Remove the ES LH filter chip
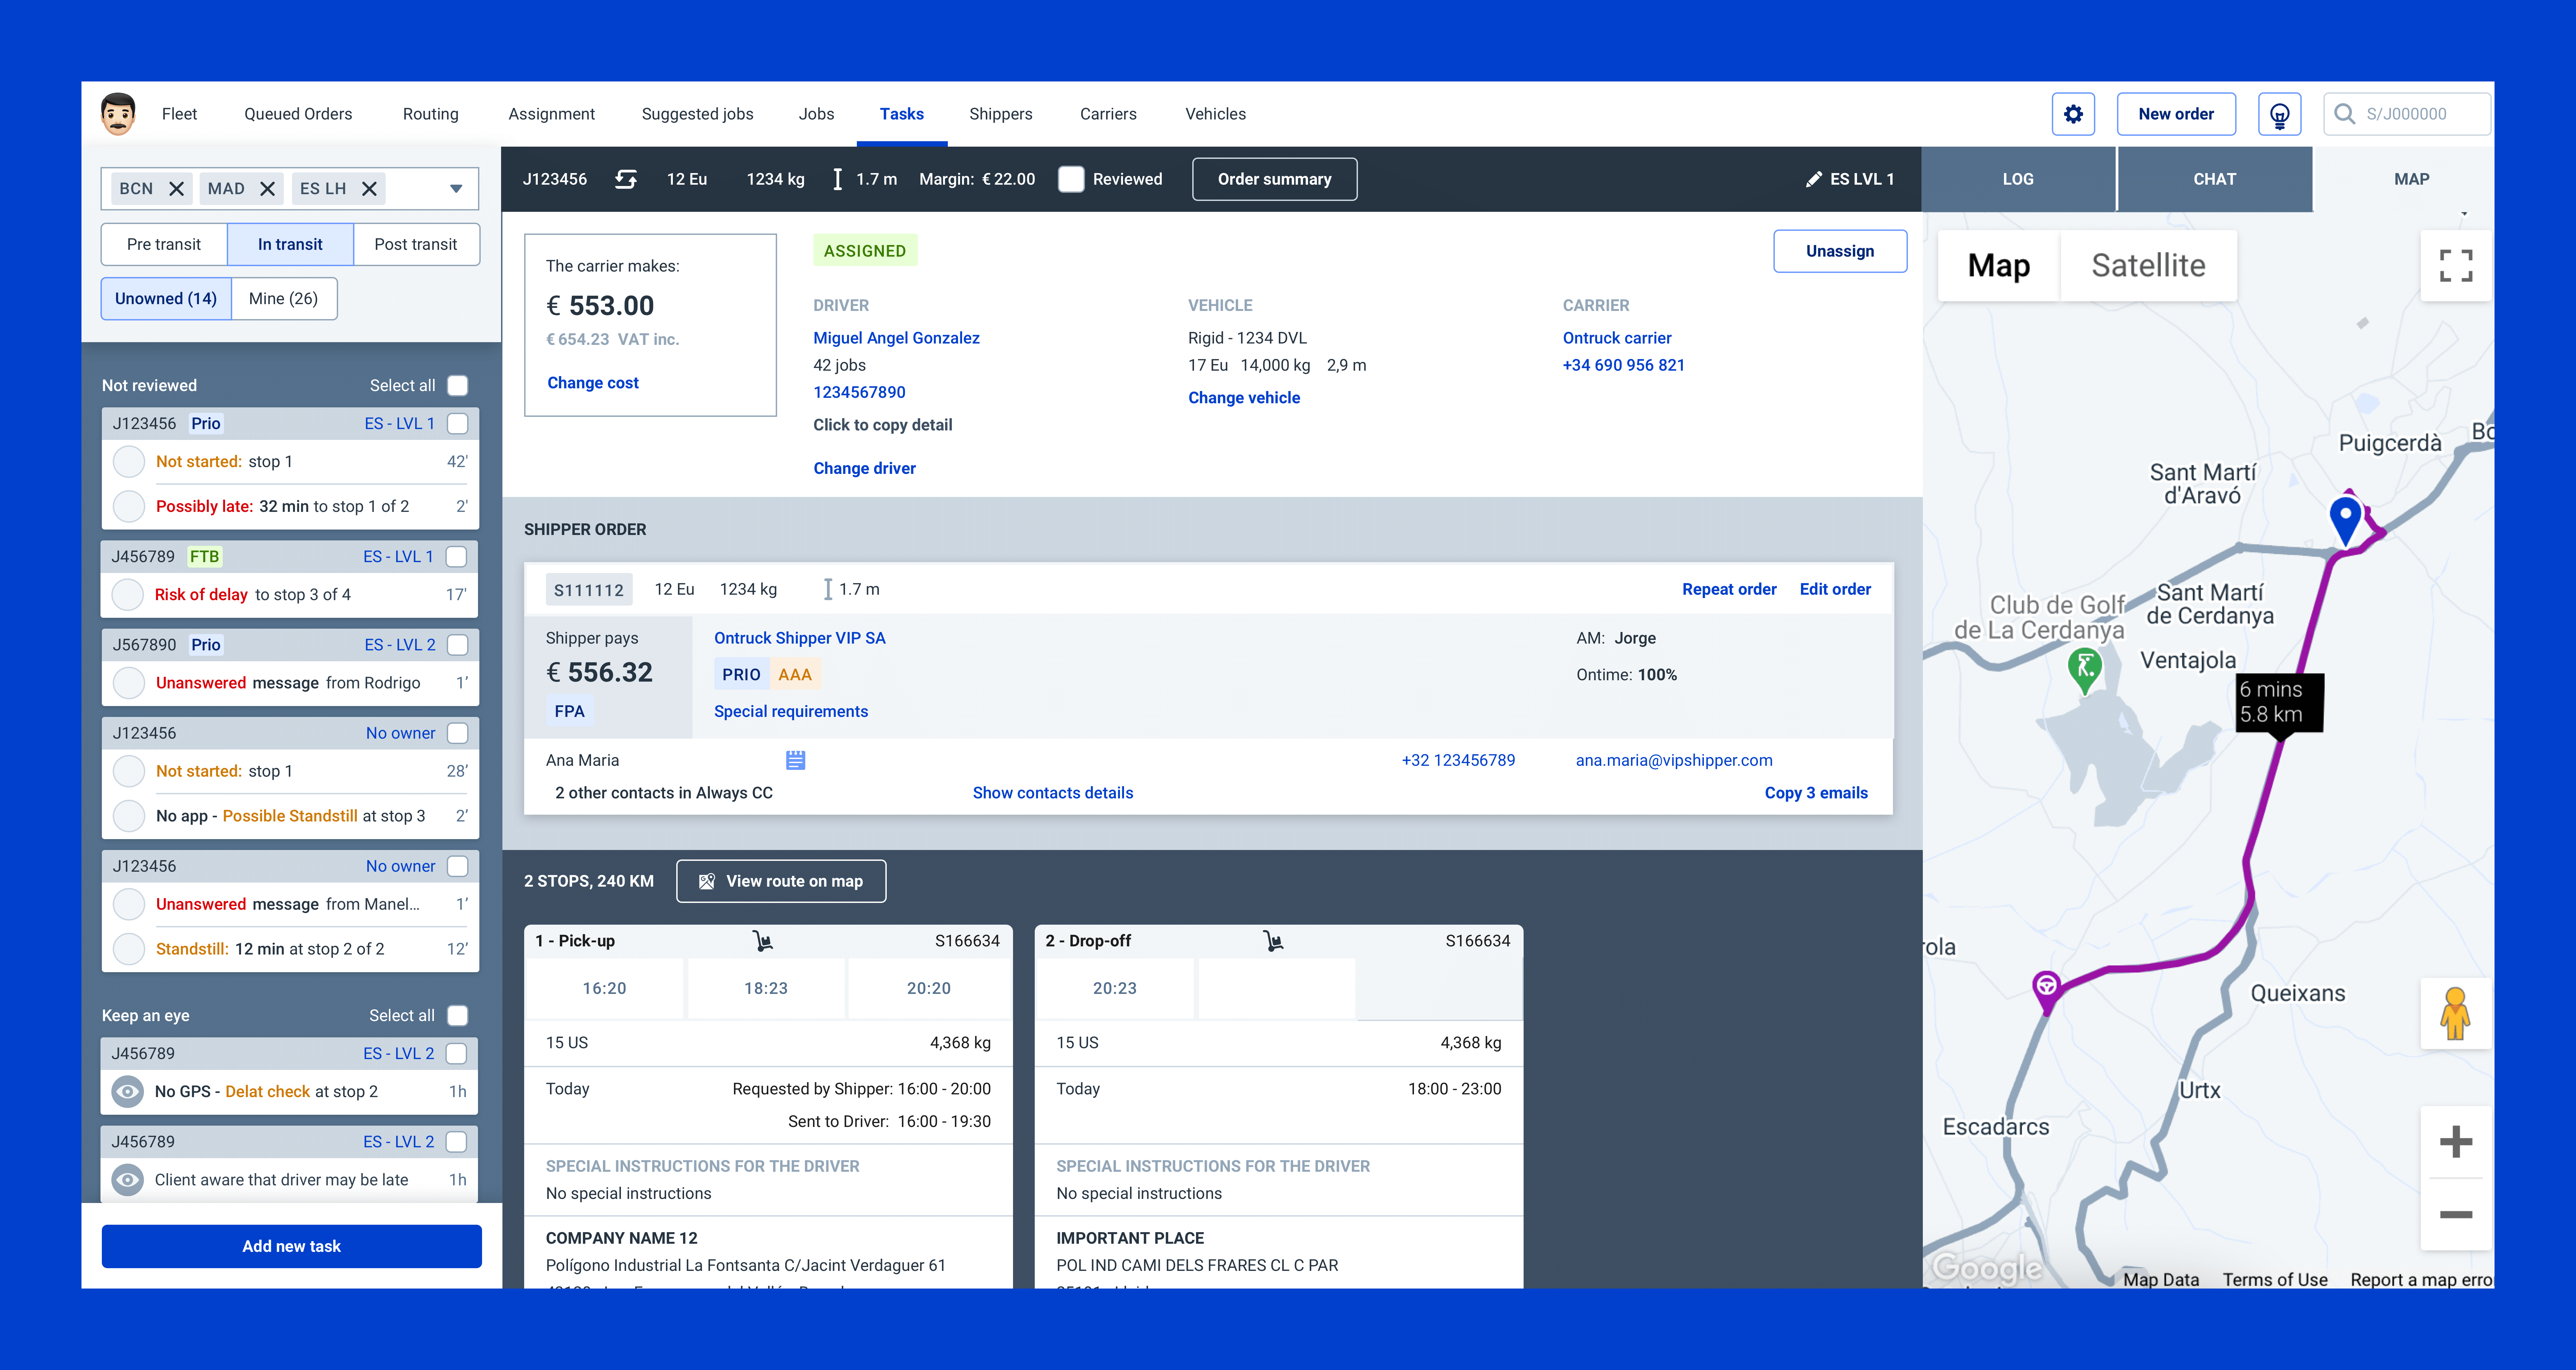The width and height of the screenshot is (2576, 1370). 369,189
